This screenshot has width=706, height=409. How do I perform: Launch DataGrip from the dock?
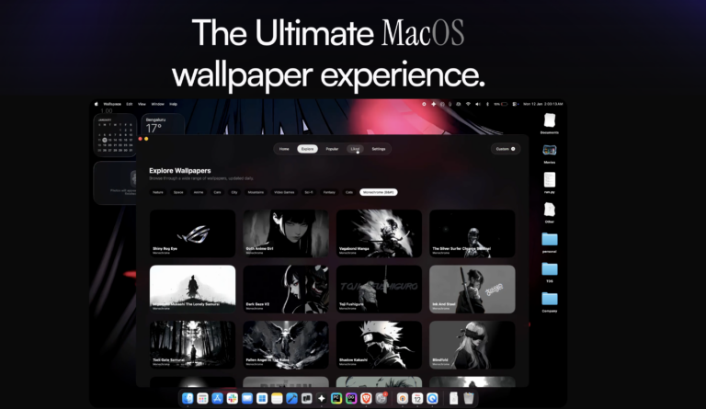pos(351,398)
